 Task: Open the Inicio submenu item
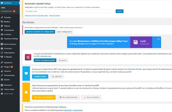click(3, 8)
